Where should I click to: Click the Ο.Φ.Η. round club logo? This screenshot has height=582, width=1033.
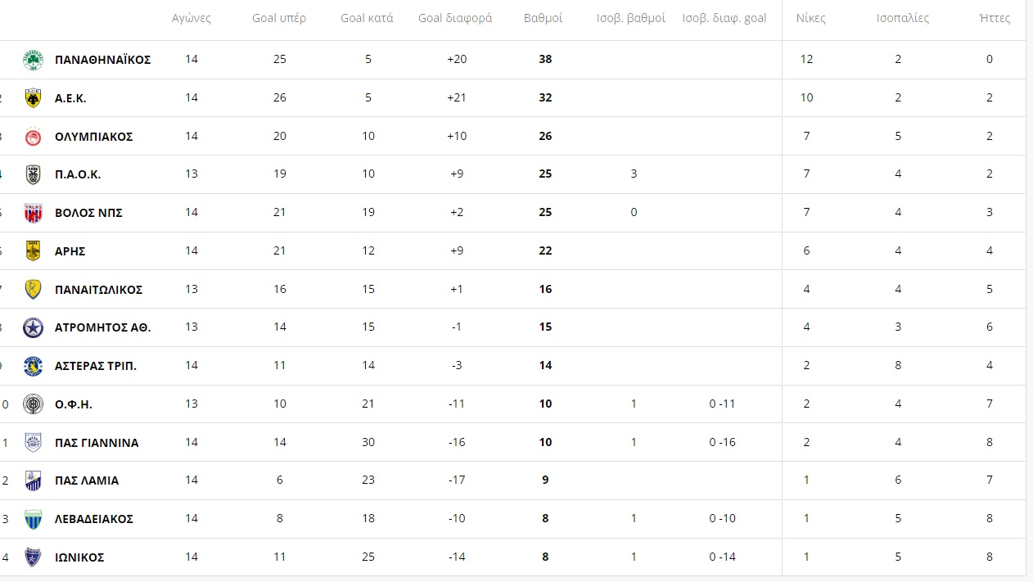(33, 404)
